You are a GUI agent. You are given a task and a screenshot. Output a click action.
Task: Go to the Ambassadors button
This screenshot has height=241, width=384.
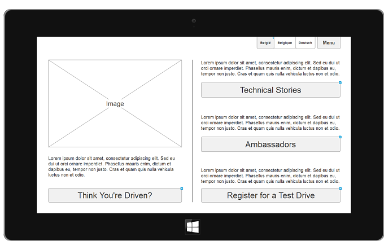pyautogui.click(x=270, y=144)
